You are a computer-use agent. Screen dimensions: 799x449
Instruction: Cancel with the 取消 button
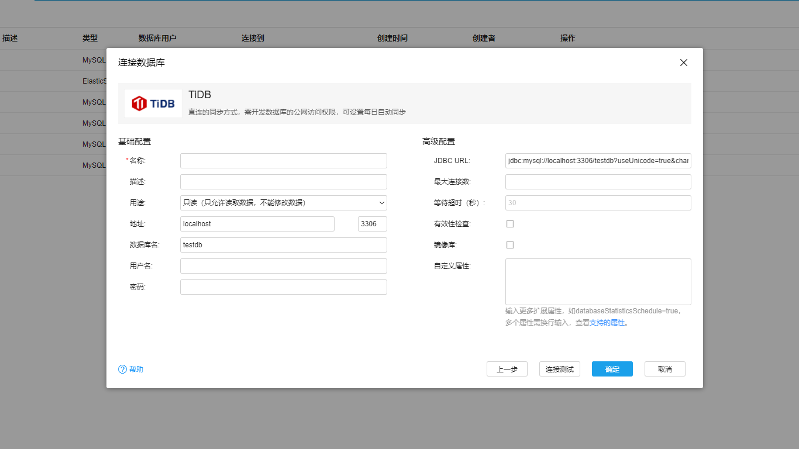665,369
